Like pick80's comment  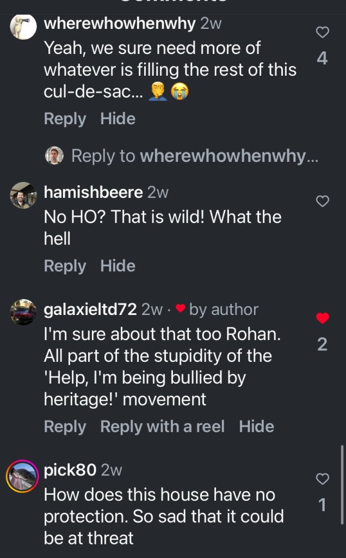(323, 479)
